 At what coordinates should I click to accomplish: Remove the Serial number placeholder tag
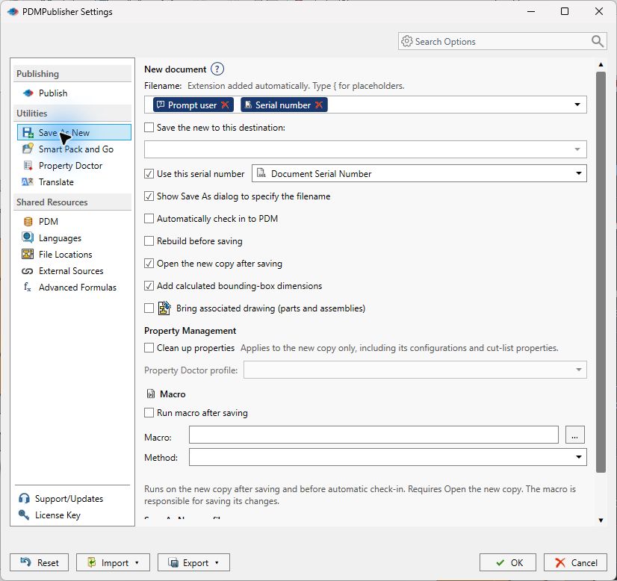coord(319,105)
